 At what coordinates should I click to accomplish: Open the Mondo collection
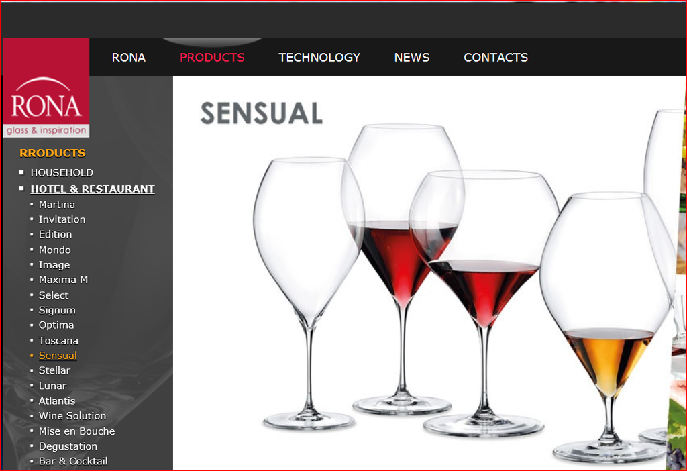tap(55, 250)
